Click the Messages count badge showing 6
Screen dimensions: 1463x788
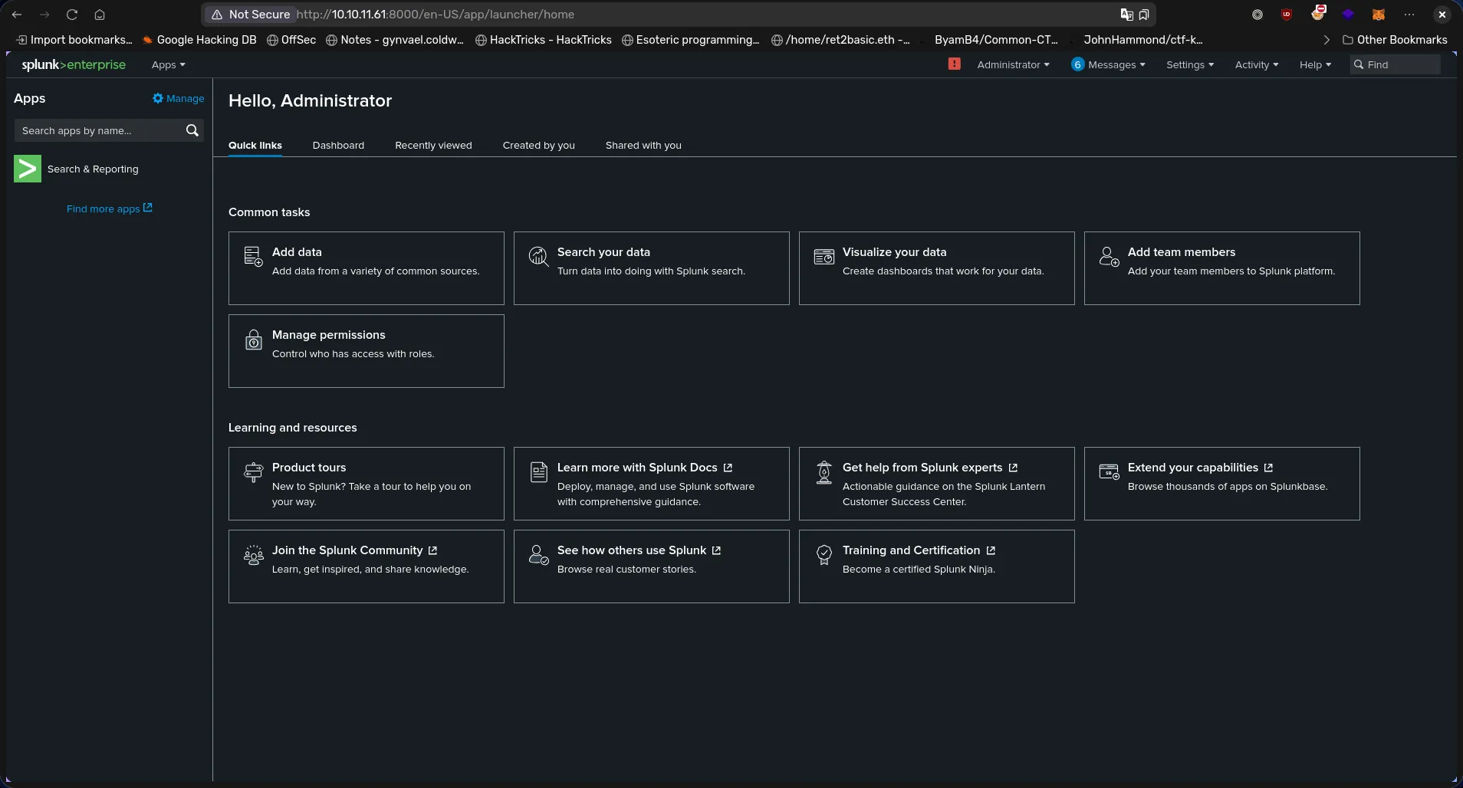tap(1077, 64)
